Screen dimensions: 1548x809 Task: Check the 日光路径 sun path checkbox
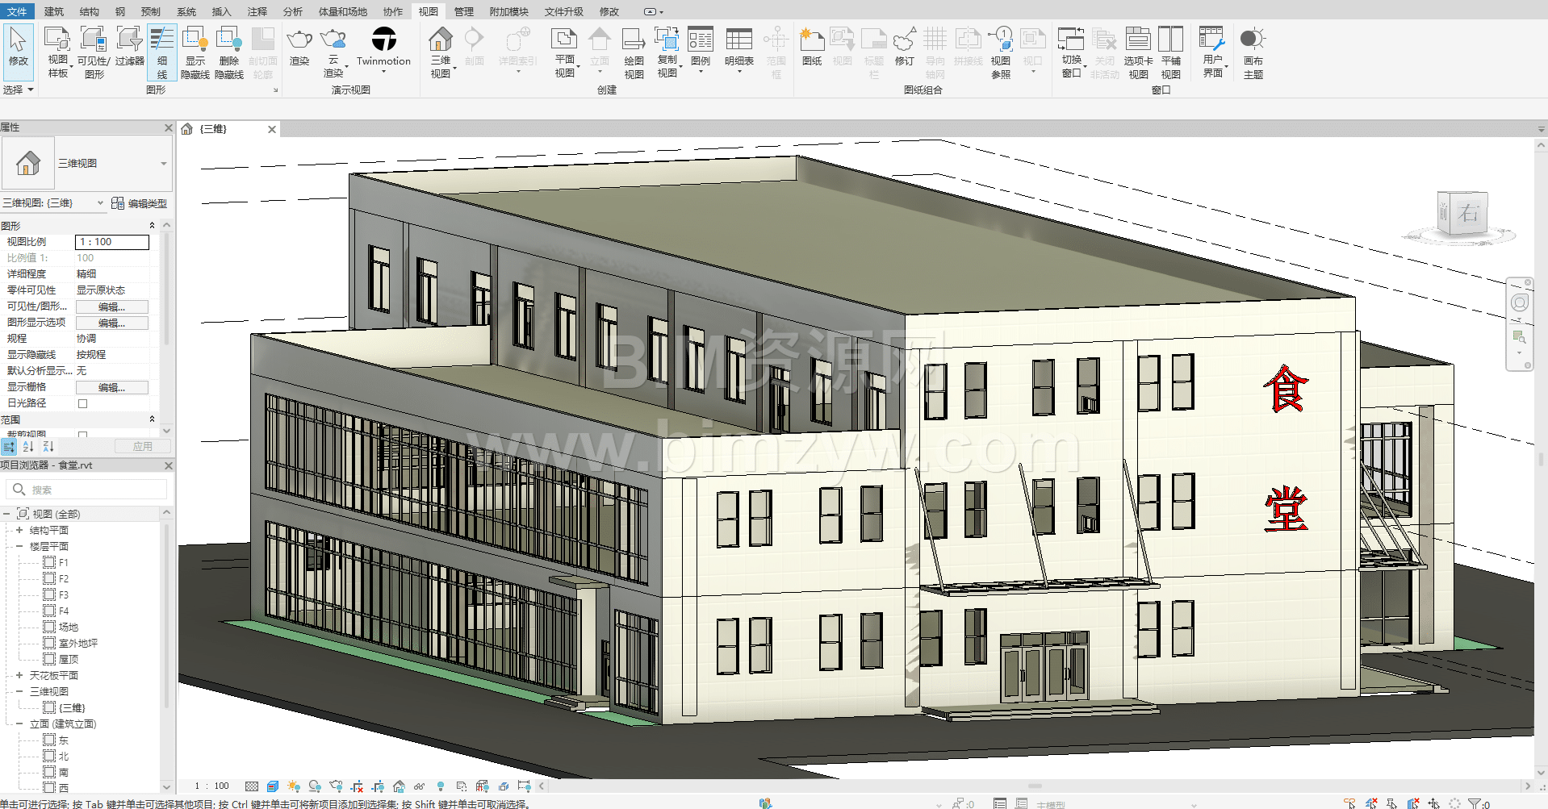click(82, 403)
